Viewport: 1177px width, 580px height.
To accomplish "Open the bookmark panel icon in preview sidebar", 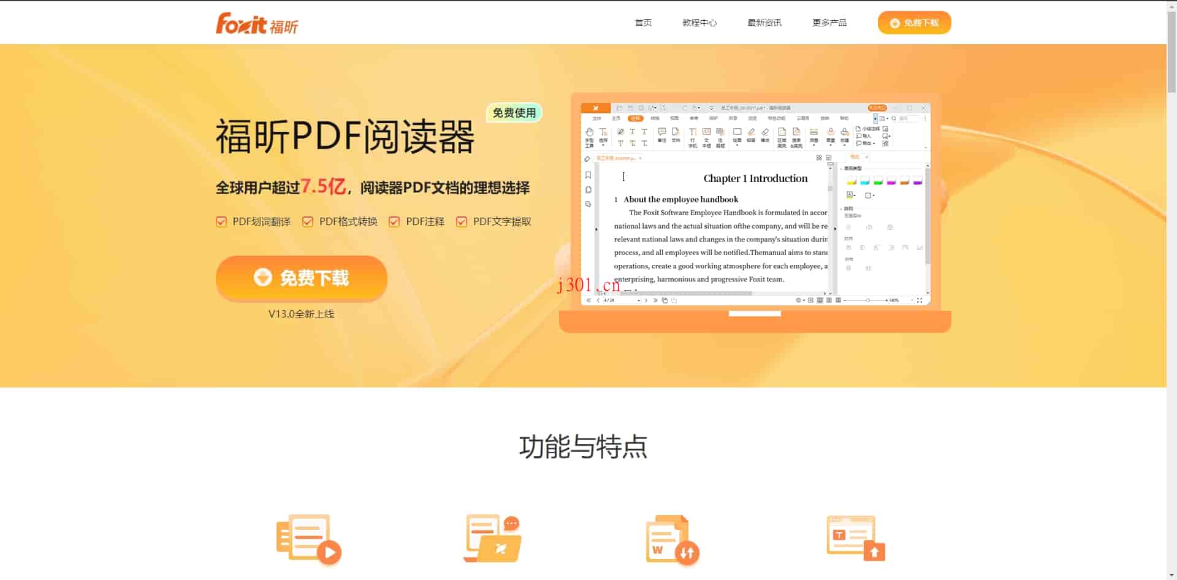I will 588,175.
